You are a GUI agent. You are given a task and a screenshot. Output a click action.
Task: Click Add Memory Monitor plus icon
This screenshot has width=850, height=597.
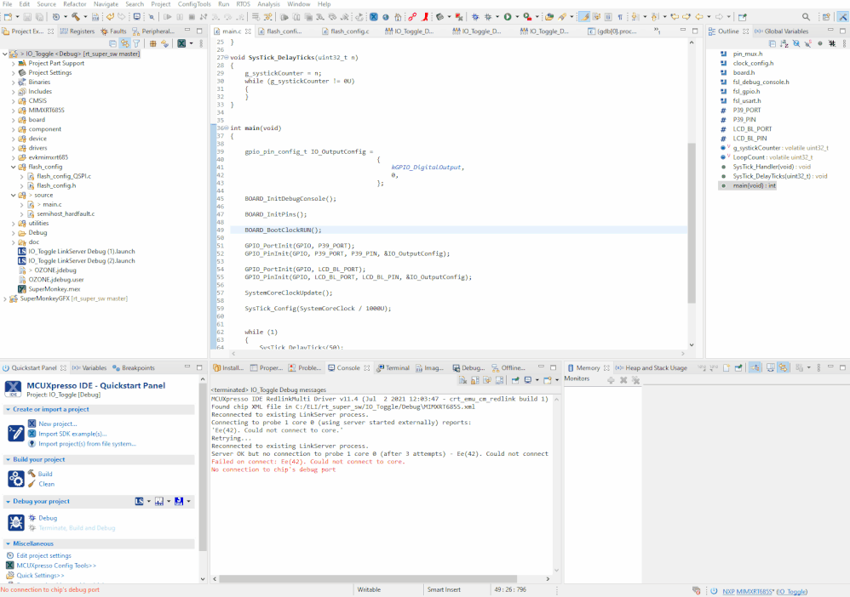tap(611, 380)
